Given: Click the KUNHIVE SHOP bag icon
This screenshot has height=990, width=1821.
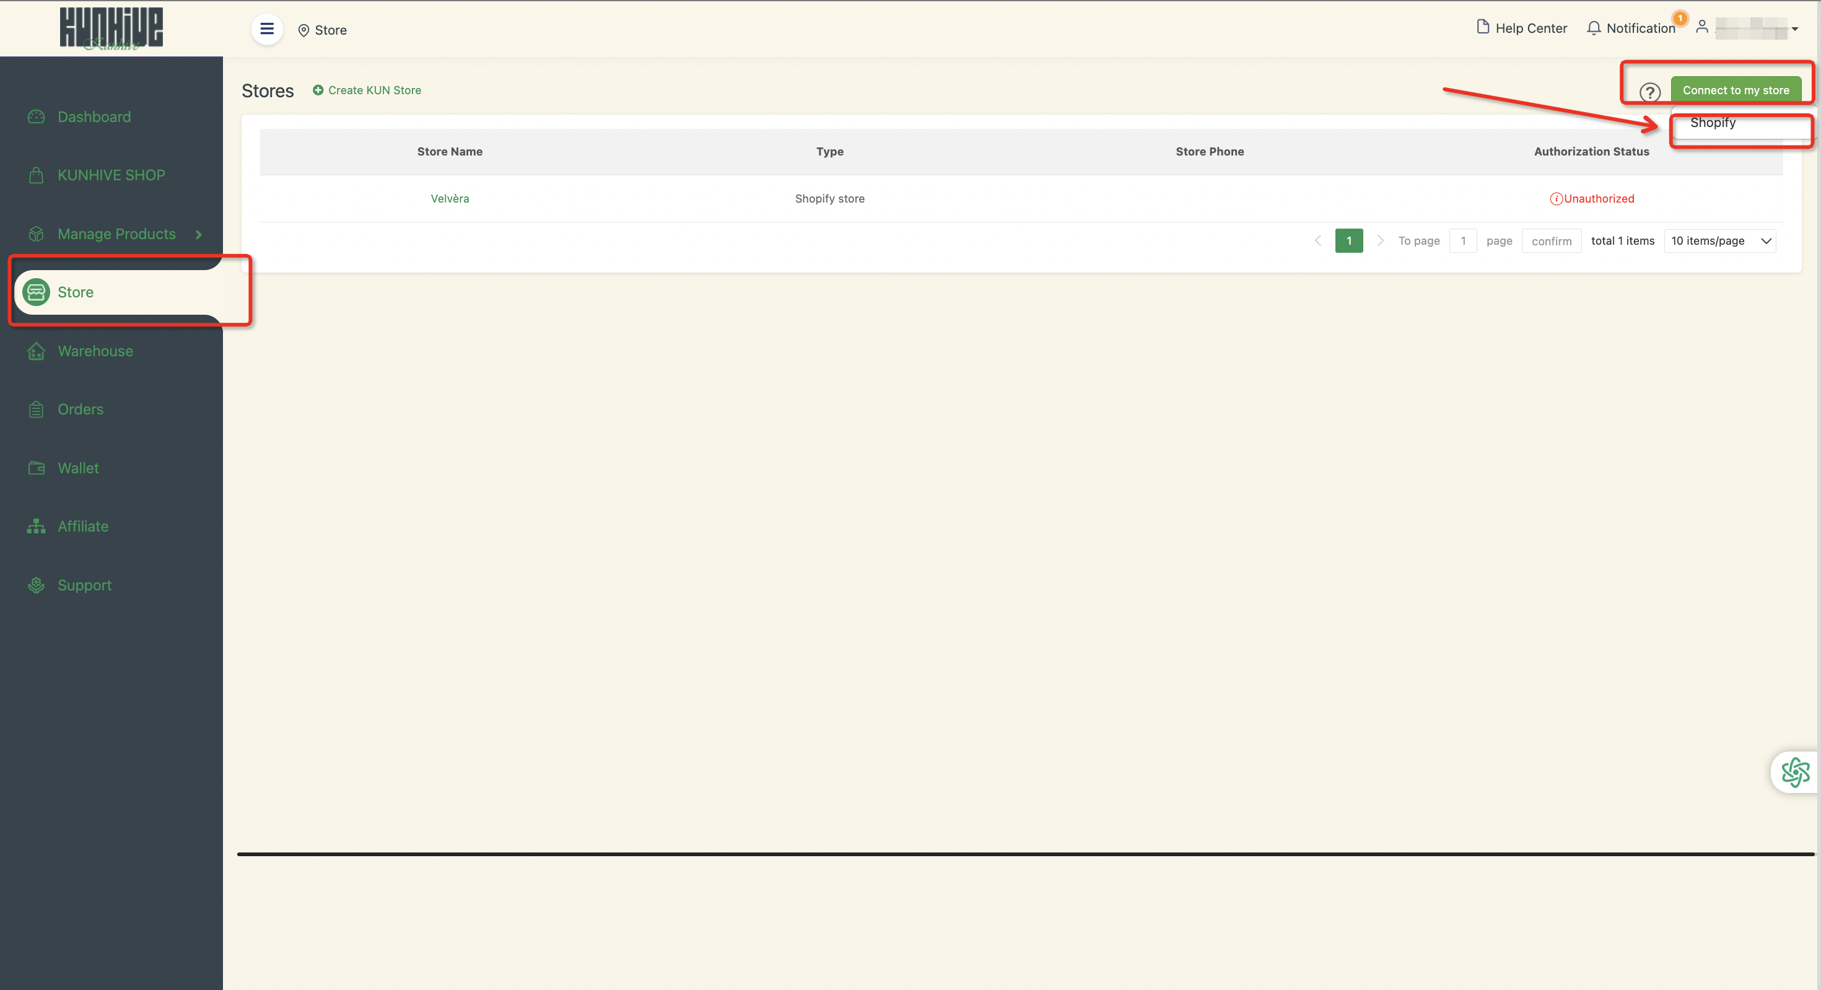Looking at the screenshot, I should coord(36,175).
